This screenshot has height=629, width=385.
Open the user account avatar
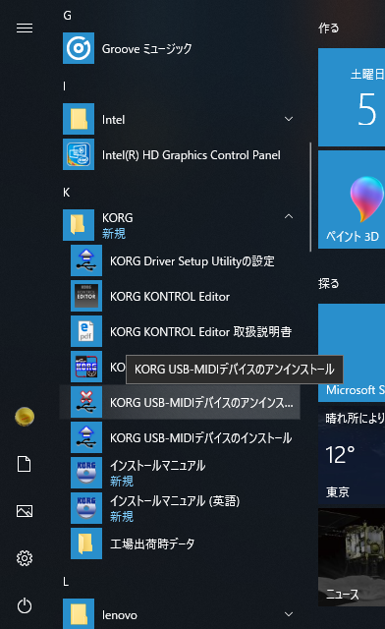pyautogui.click(x=25, y=417)
